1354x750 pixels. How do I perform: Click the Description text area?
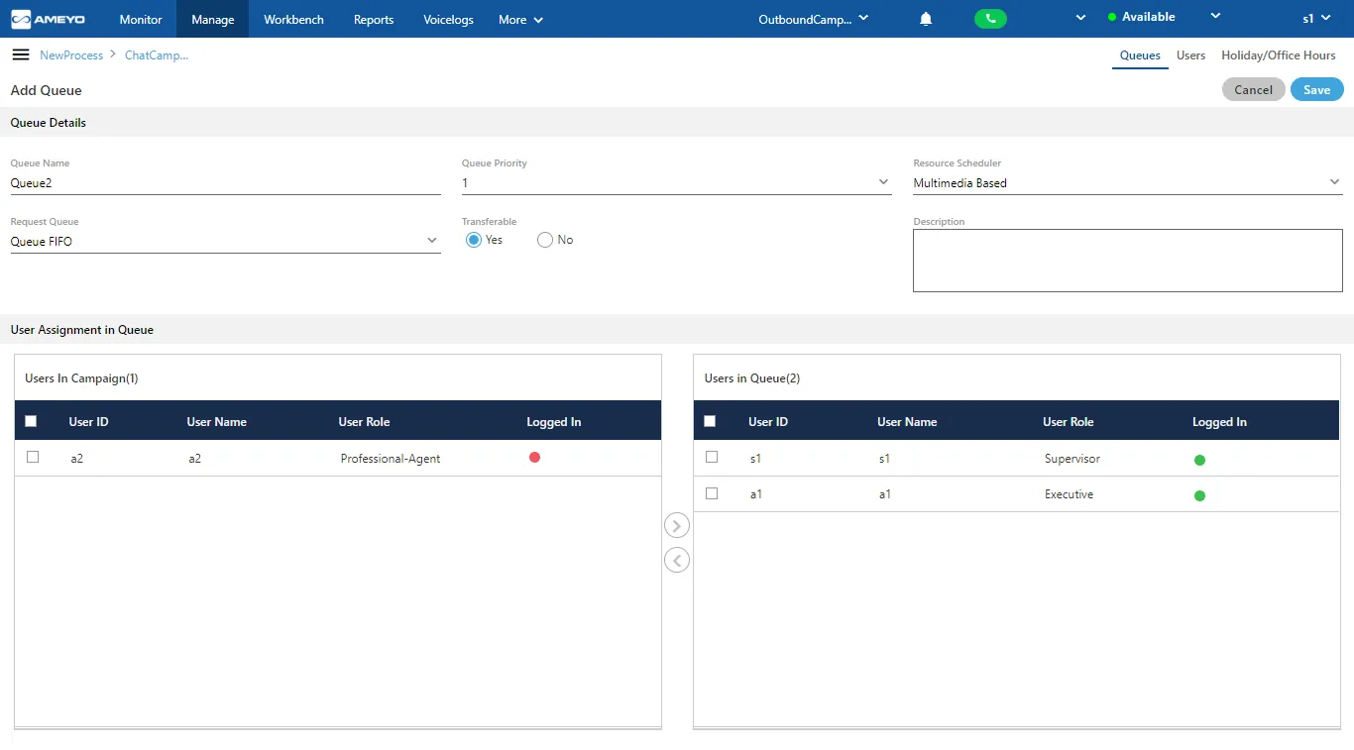1128,261
